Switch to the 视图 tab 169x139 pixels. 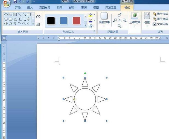point(96,7)
